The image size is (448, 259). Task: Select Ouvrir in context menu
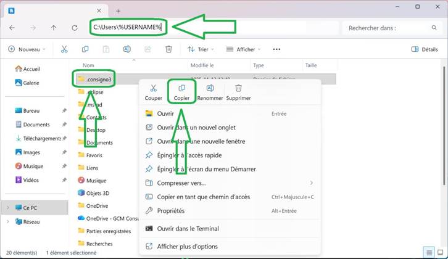click(x=230, y=113)
